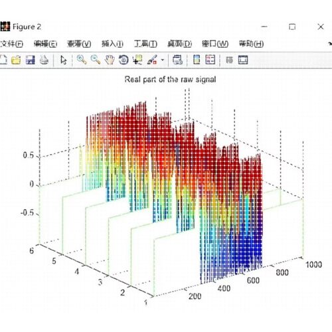This screenshot has height=332, width=332.
Task: Click the plot title 'Real part of the raw signal'
Action: point(170,79)
